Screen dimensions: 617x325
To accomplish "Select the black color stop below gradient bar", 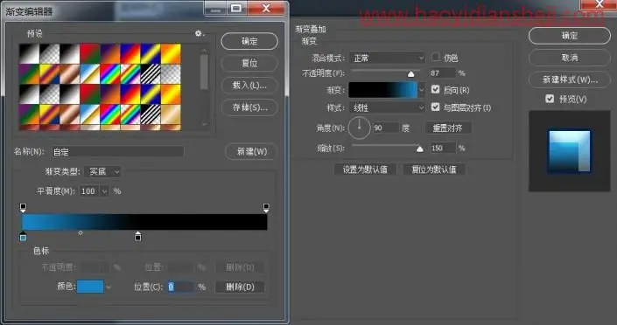I will click(137, 236).
